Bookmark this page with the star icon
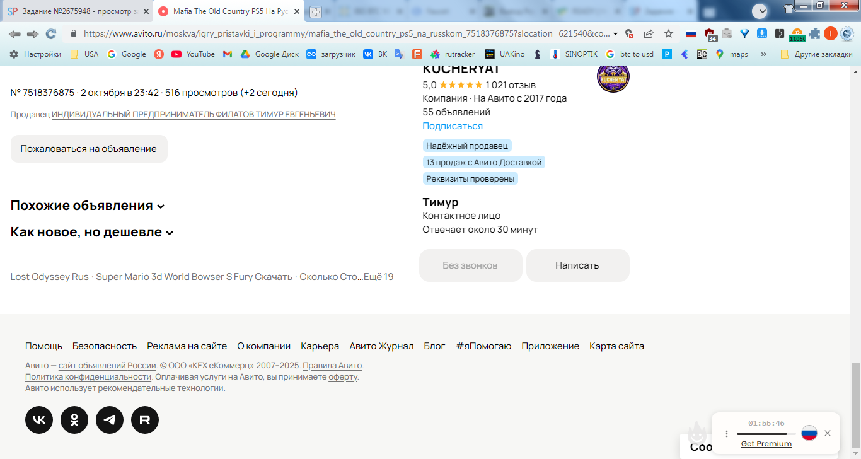Screen dimensions: 861x459 (669, 33)
